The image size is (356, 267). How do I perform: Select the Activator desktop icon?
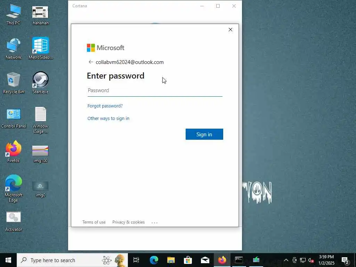[x=14, y=221]
